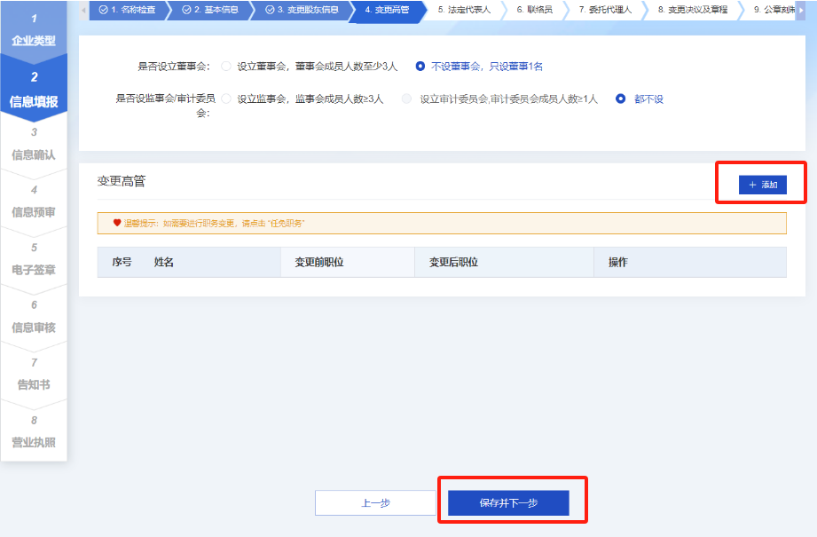
Task: Pick 设立审计委员会 radio option
Action: tap(407, 99)
